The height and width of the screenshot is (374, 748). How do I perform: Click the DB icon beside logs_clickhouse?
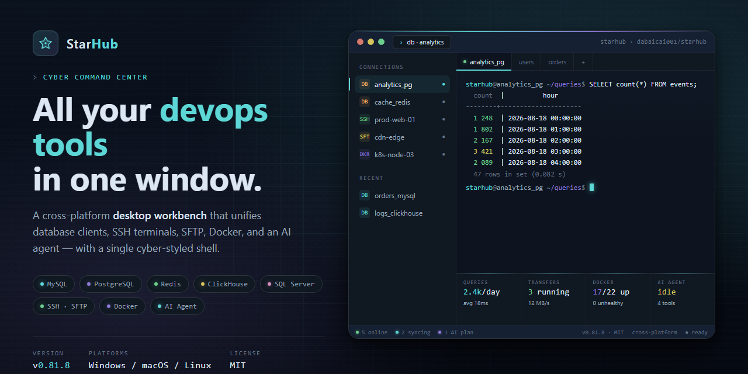click(365, 213)
